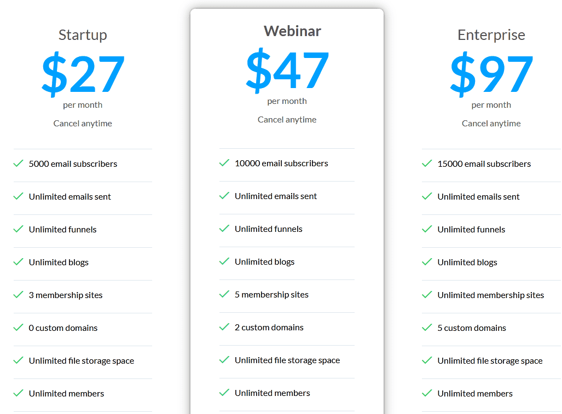Select the 3 membership sites feature row

(x=65, y=294)
